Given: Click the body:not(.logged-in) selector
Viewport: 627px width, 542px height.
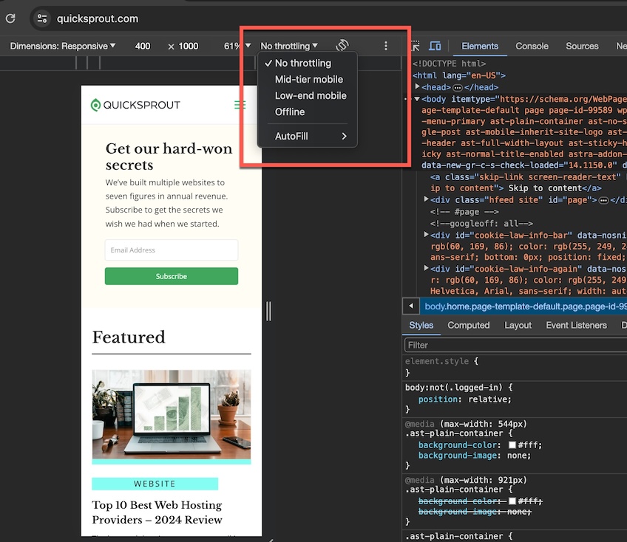Looking at the screenshot, I should (453, 388).
